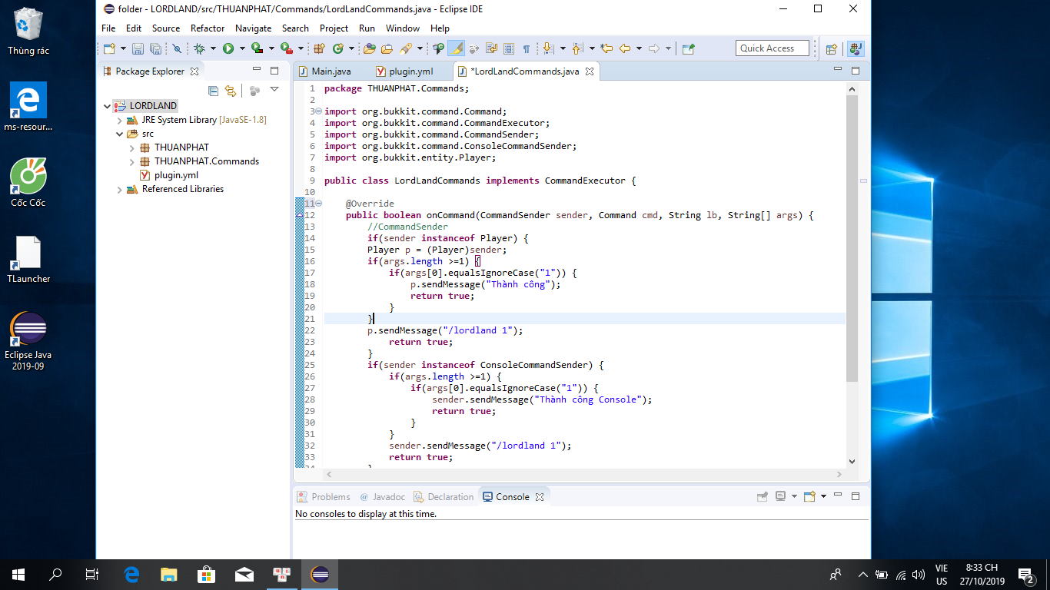
Task: Open the Refactor menu
Action: [208, 28]
